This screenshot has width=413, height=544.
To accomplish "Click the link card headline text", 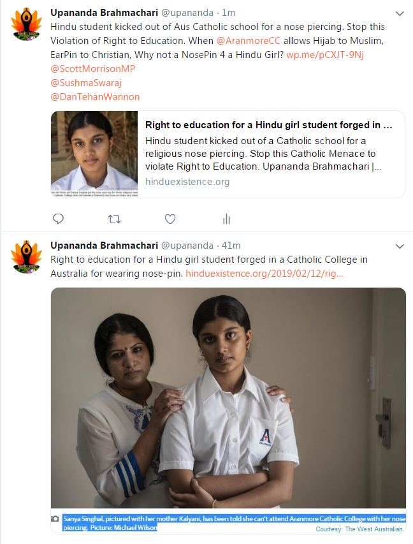I will click(268, 125).
